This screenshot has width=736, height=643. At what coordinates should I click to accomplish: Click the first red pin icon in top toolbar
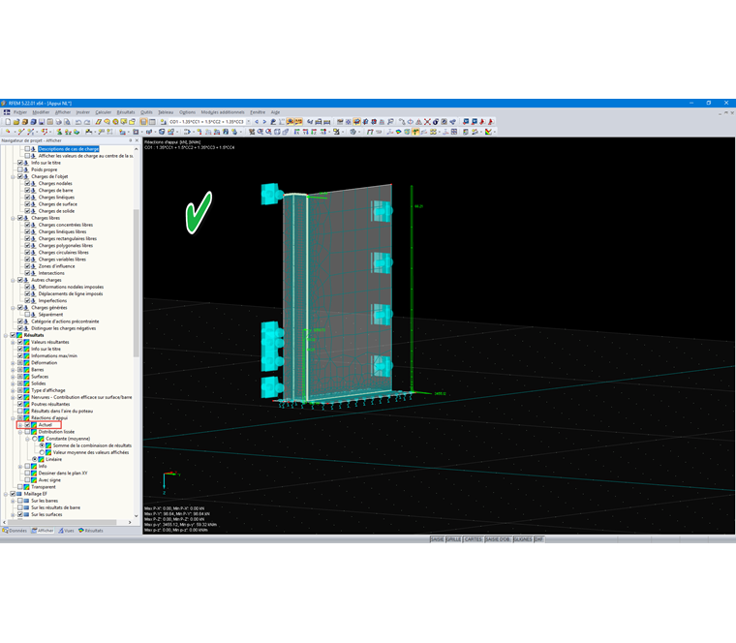click(481, 122)
